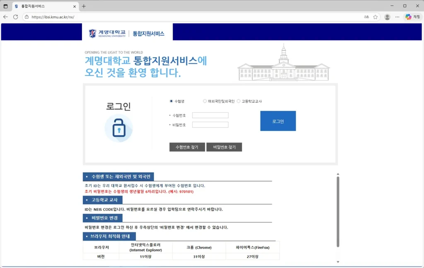View site information via the lock icon

26,17
